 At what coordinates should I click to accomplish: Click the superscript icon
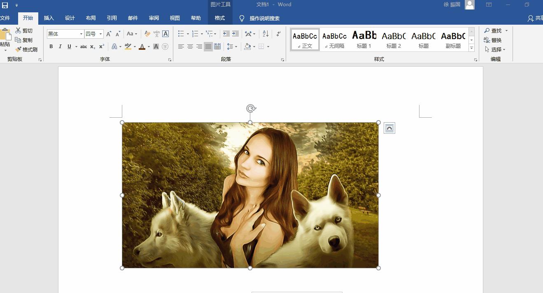point(102,47)
